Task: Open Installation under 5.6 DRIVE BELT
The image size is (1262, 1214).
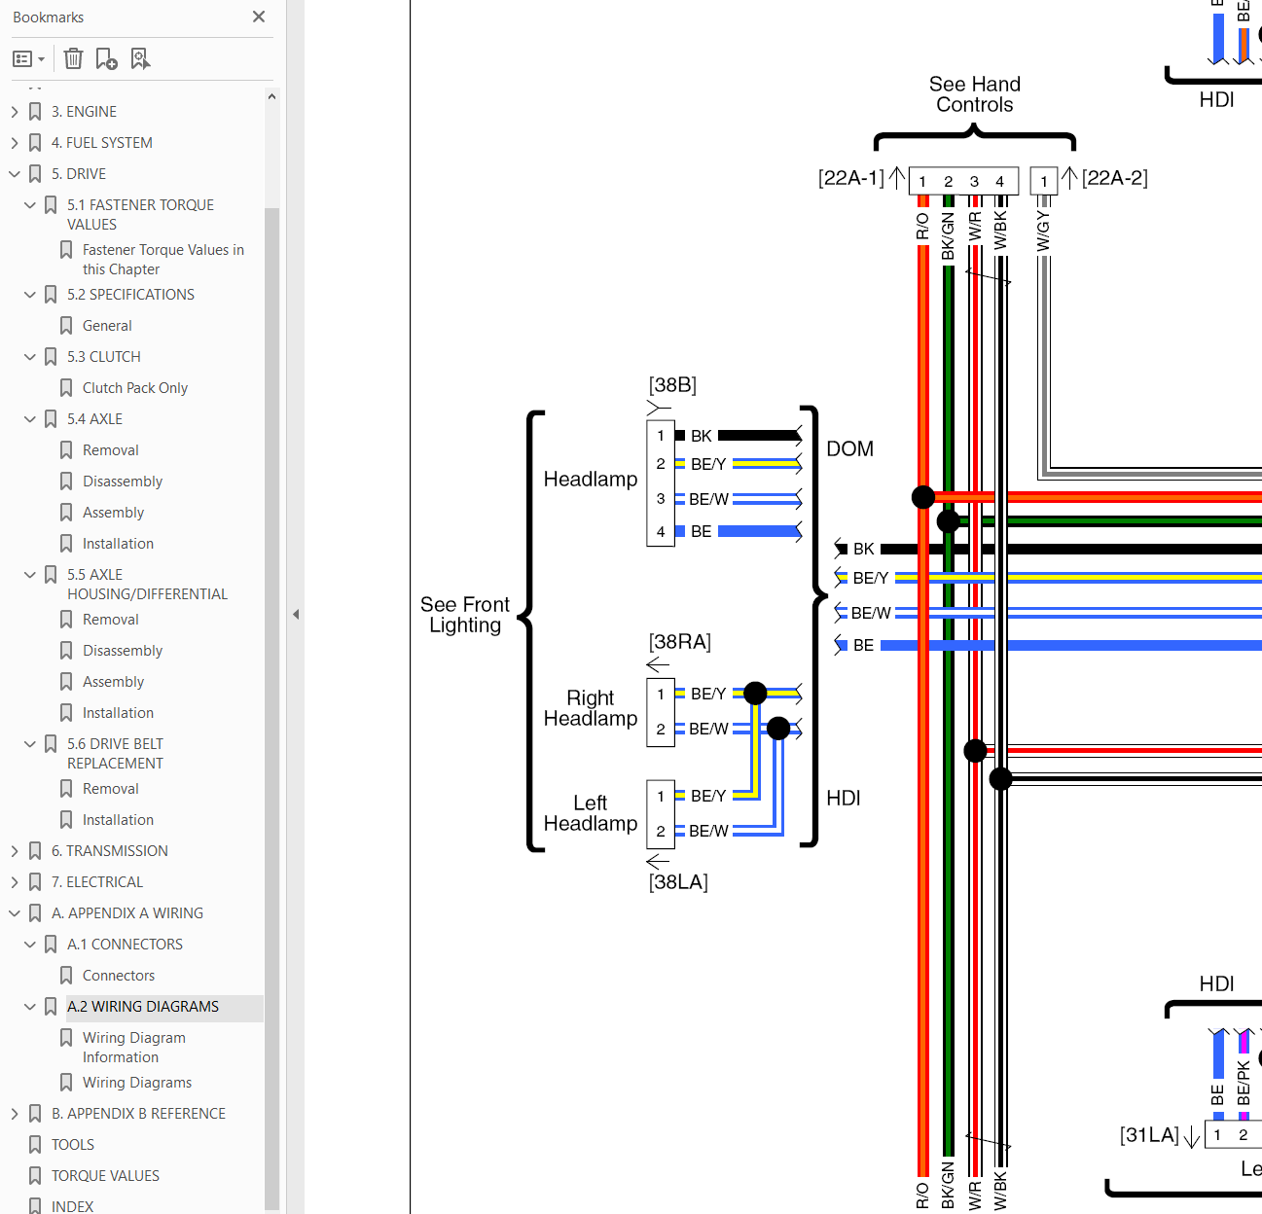Action: pyautogui.click(x=118, y=820)
